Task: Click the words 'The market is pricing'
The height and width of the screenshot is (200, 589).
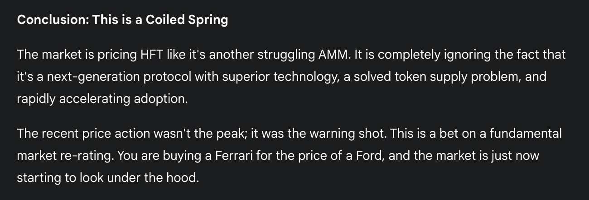Action: coord(75,56)
